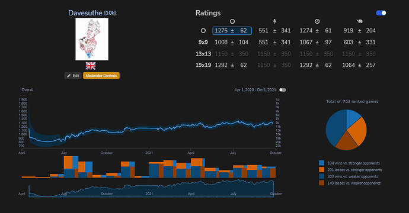
Task: Toggle the date range switch beside Oct 1, 2021
Action: (283, 90)
